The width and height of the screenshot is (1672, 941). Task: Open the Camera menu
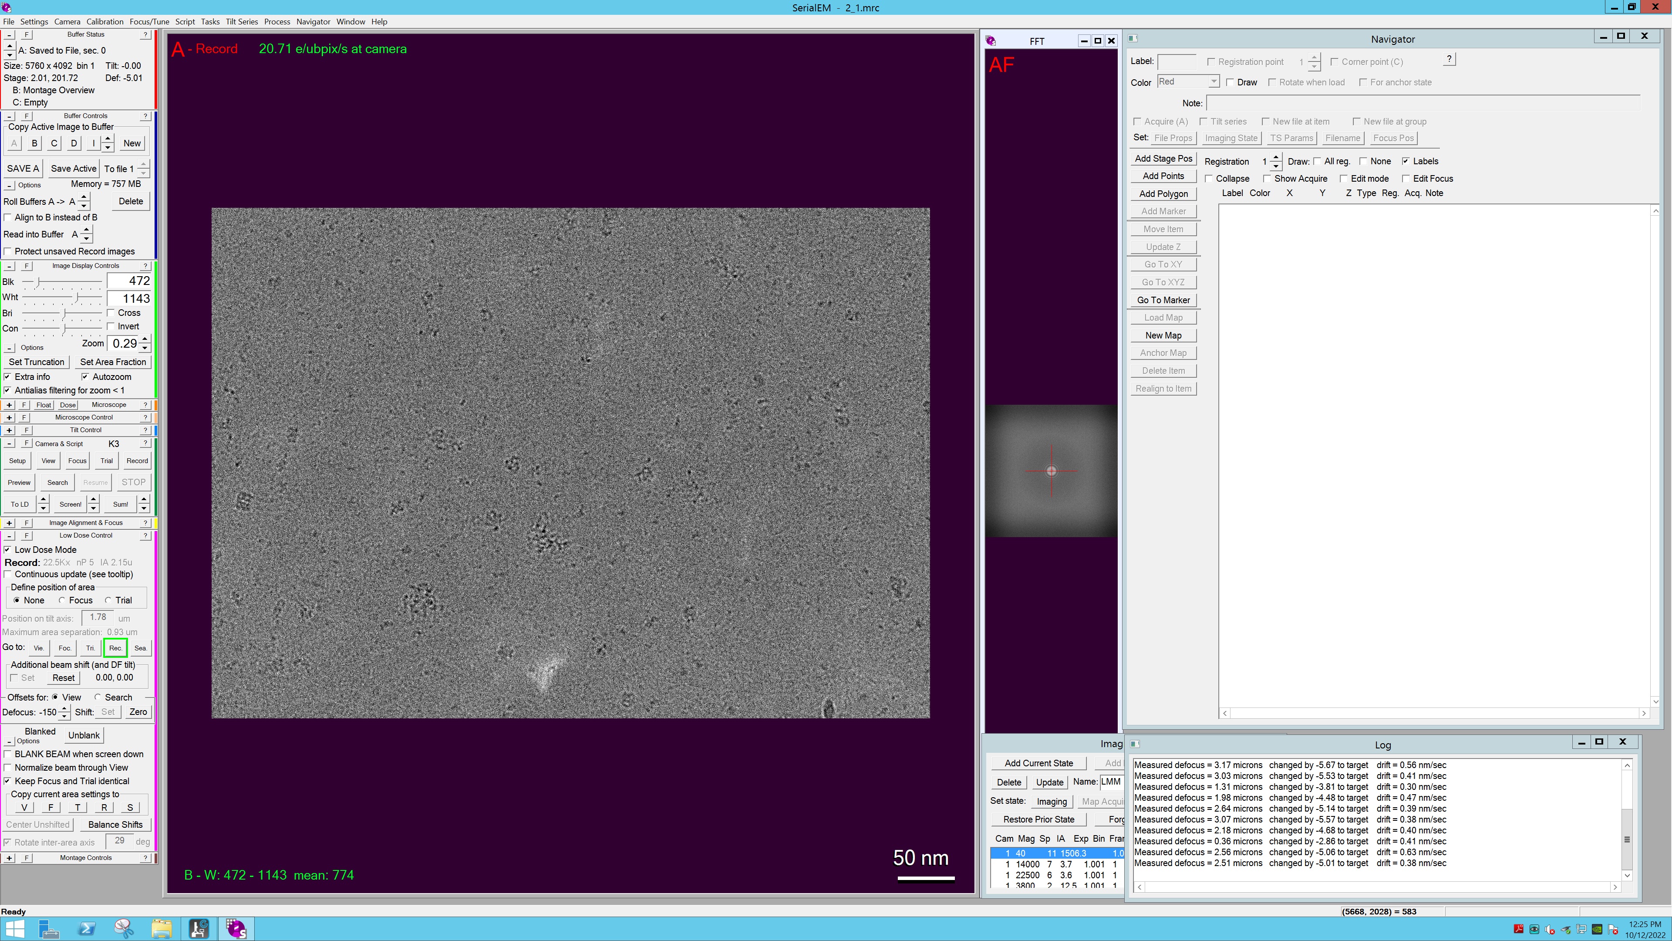pos(67,21)
